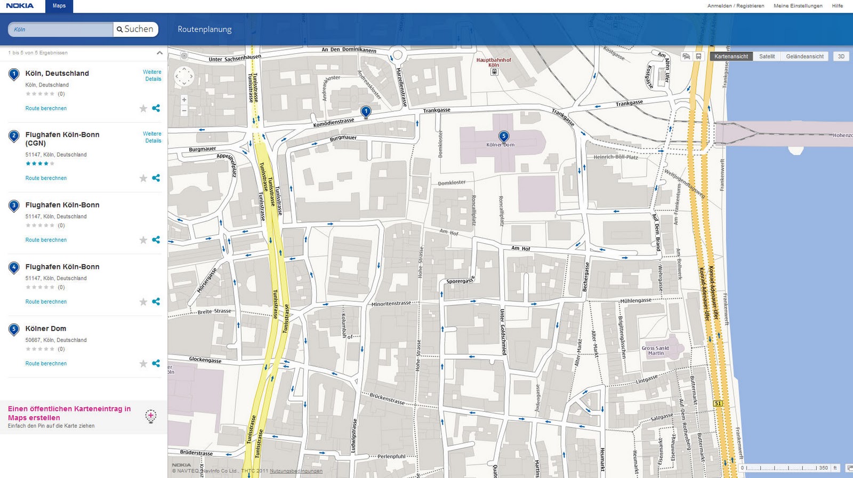Open Meine Einstellungen
Image resolution: width=853 pixels, height=478 pixels.
tap(798, 6)
